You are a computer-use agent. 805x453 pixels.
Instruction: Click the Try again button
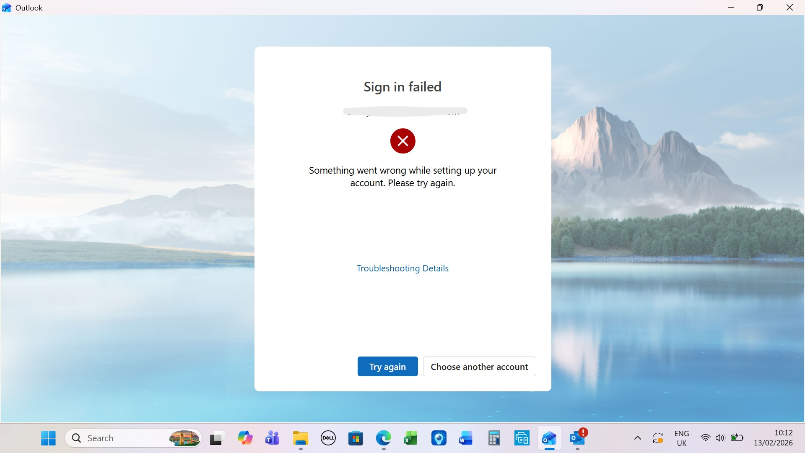click(x=387, y=367)
